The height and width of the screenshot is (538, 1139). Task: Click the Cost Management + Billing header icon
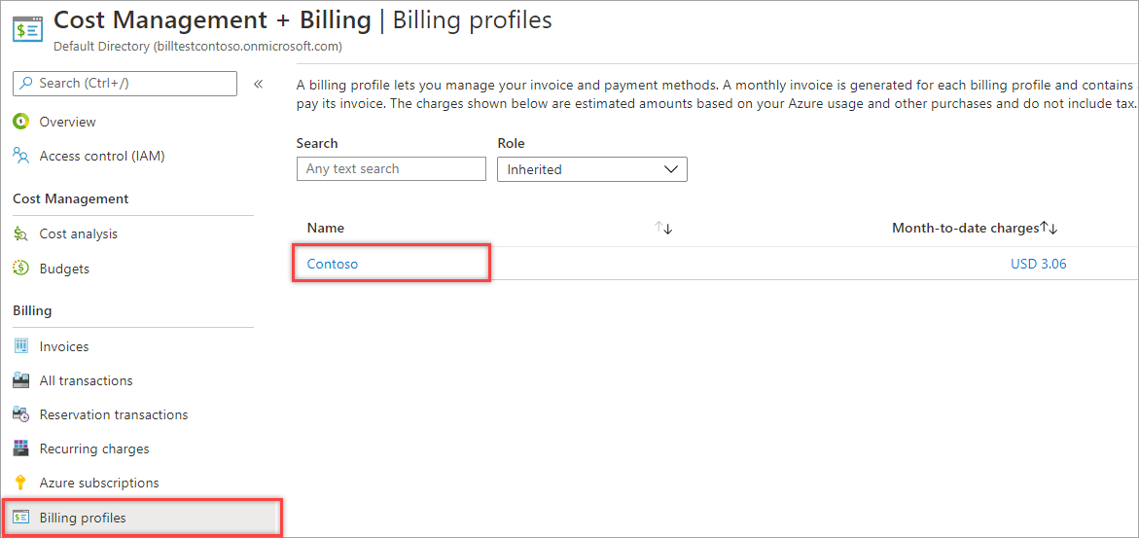coord(26,27)
